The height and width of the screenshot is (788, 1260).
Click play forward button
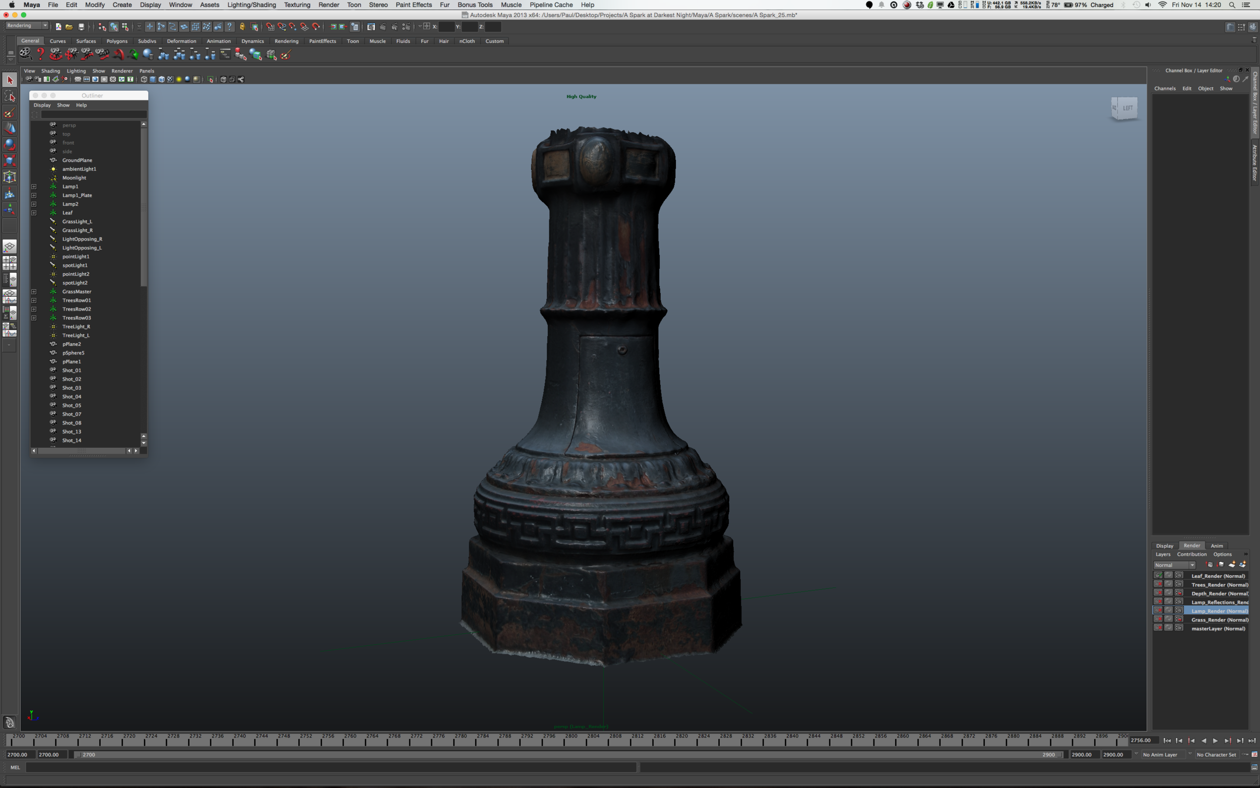click(1215, 741)
